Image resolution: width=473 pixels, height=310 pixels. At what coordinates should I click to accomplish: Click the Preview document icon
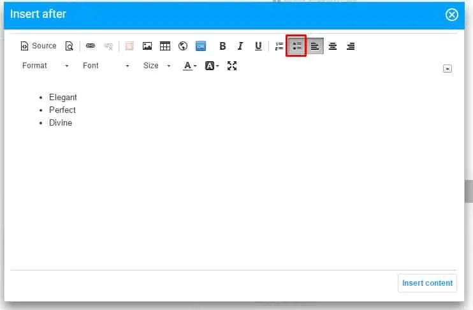(69, 46)
